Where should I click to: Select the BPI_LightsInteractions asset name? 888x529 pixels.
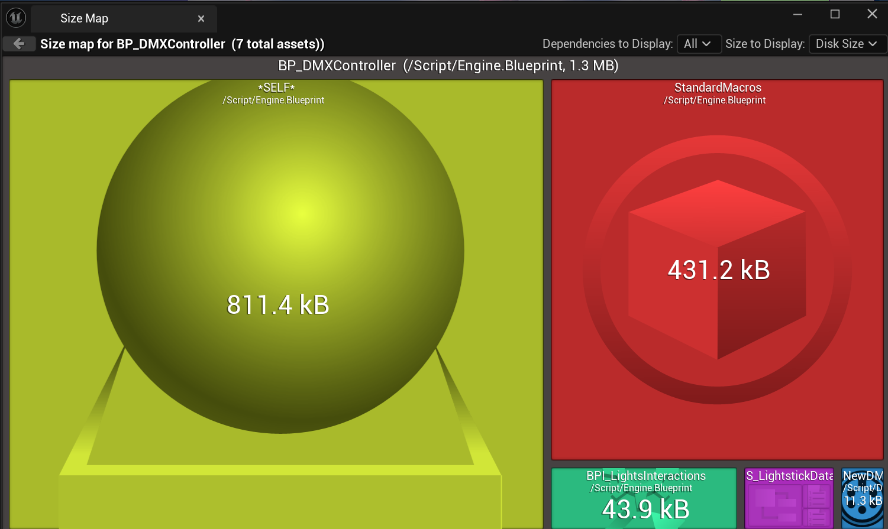tap(645, 476)
